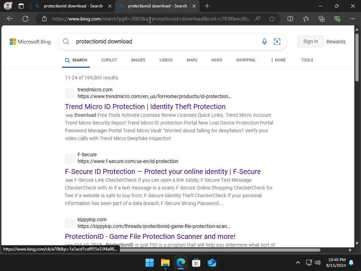This screenshot has height=271, width=361.
Task: Show hidden system tray icons chevron
Action: [x=298, y=263]
